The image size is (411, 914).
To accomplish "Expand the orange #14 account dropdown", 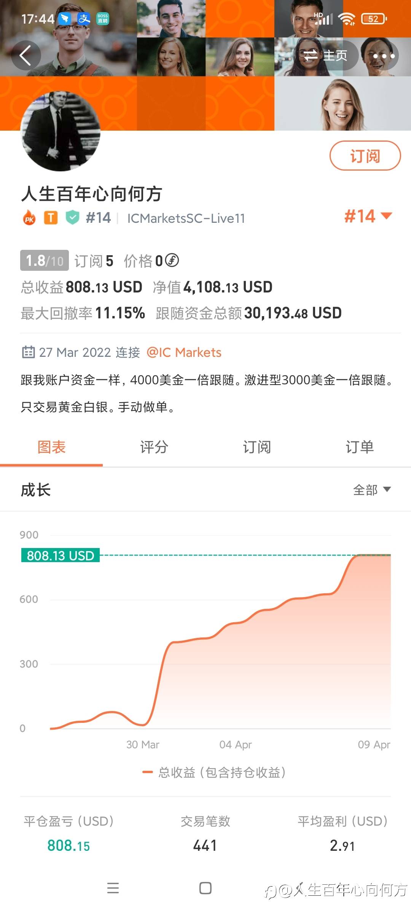I will click(x=368, y=216).
